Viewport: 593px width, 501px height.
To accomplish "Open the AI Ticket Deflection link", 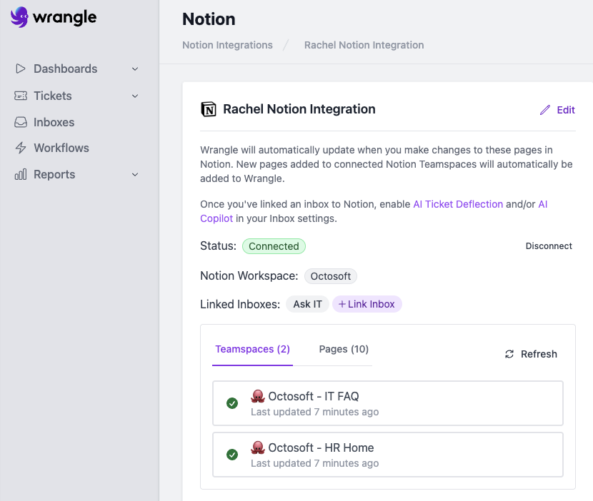I will point(458,204).
